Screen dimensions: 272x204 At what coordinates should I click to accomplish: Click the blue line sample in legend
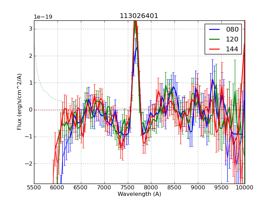pos(214,30)
